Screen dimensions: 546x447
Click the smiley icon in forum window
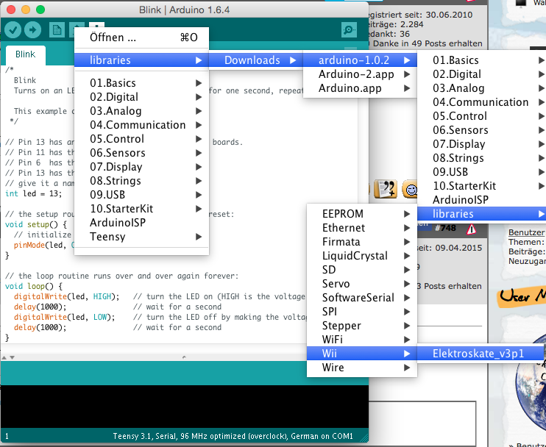(410, 189)
